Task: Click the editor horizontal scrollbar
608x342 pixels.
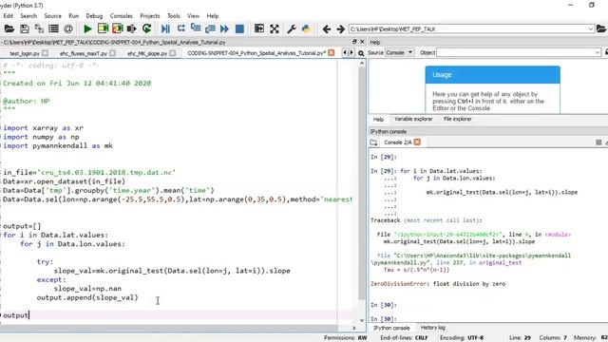Action: [x=178, y=328]
